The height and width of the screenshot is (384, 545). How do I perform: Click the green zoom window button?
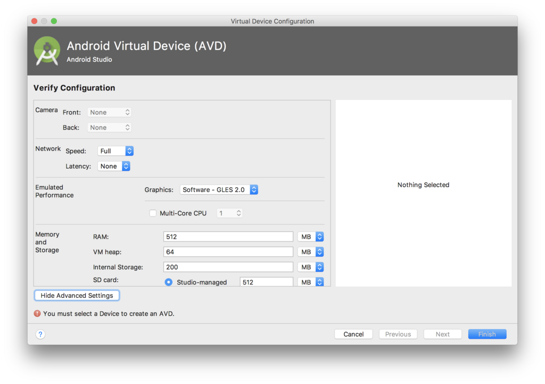(54, 21)
